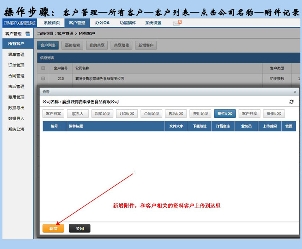This screenshot has height=249, width=302.
Task: Click the 新增客户 button in the toolbar
Action: click(146, 45)
